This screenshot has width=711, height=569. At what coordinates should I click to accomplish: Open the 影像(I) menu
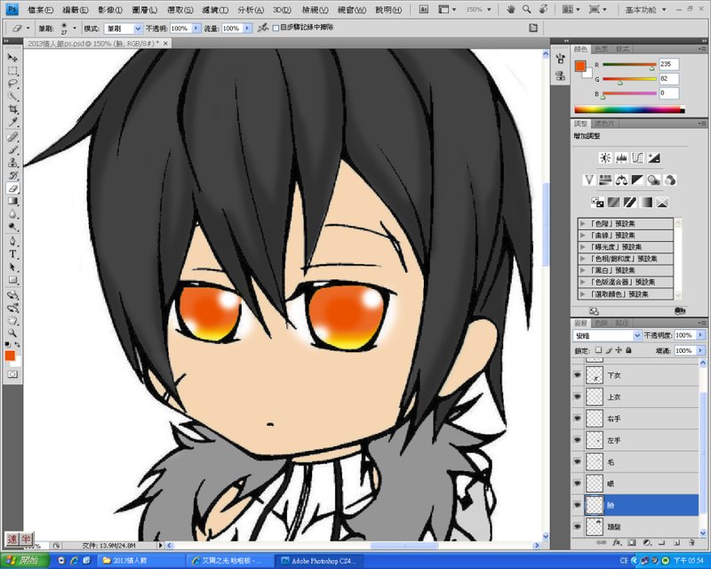coord(109,10)
